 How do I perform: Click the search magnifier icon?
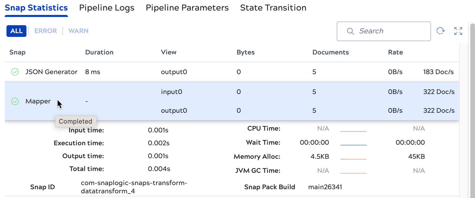(350, 31)
